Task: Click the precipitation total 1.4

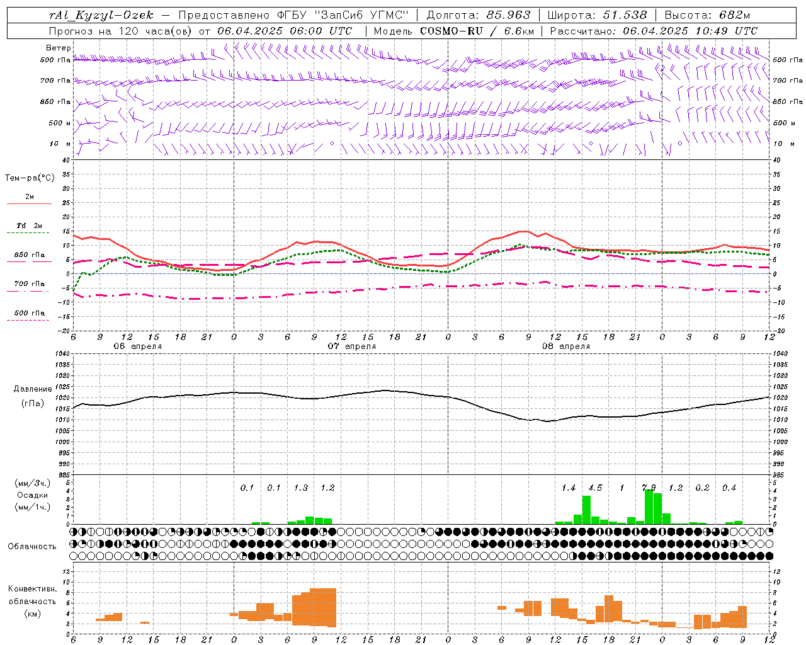Action: pyautogui.click(x=569, y=488)
